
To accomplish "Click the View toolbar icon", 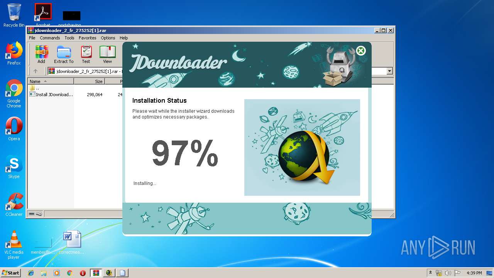I will click(107, 54).
